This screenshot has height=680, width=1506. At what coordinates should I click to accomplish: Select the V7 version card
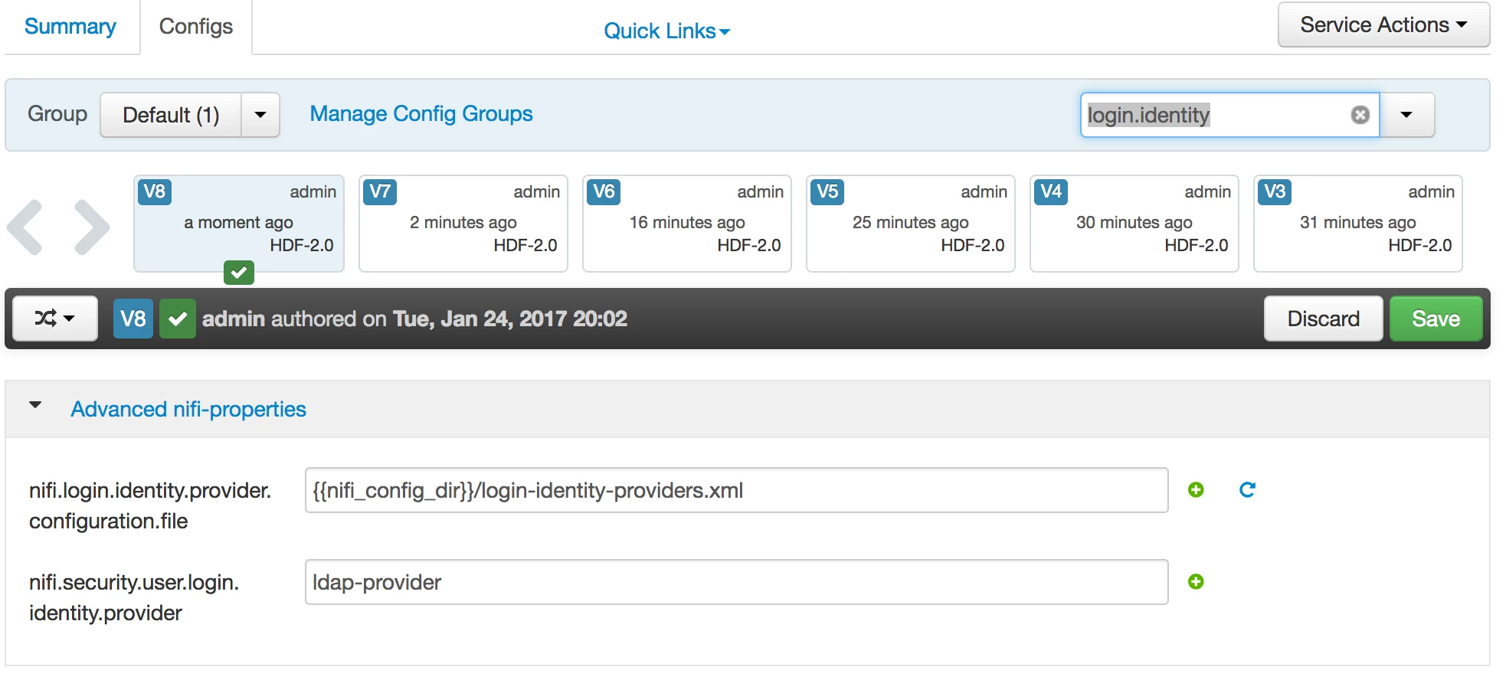pos(463,224)
